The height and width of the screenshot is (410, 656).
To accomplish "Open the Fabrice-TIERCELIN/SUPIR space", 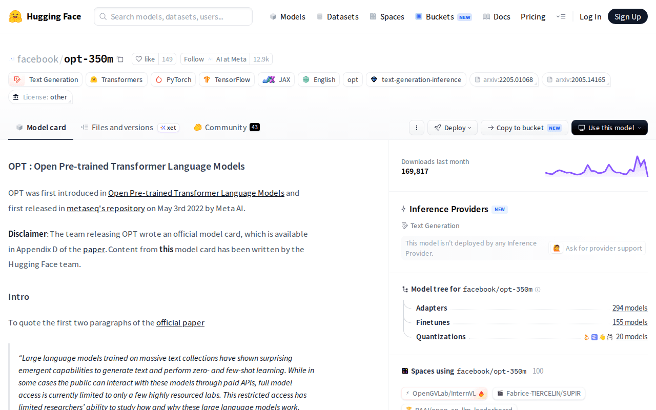I will 539,394.
